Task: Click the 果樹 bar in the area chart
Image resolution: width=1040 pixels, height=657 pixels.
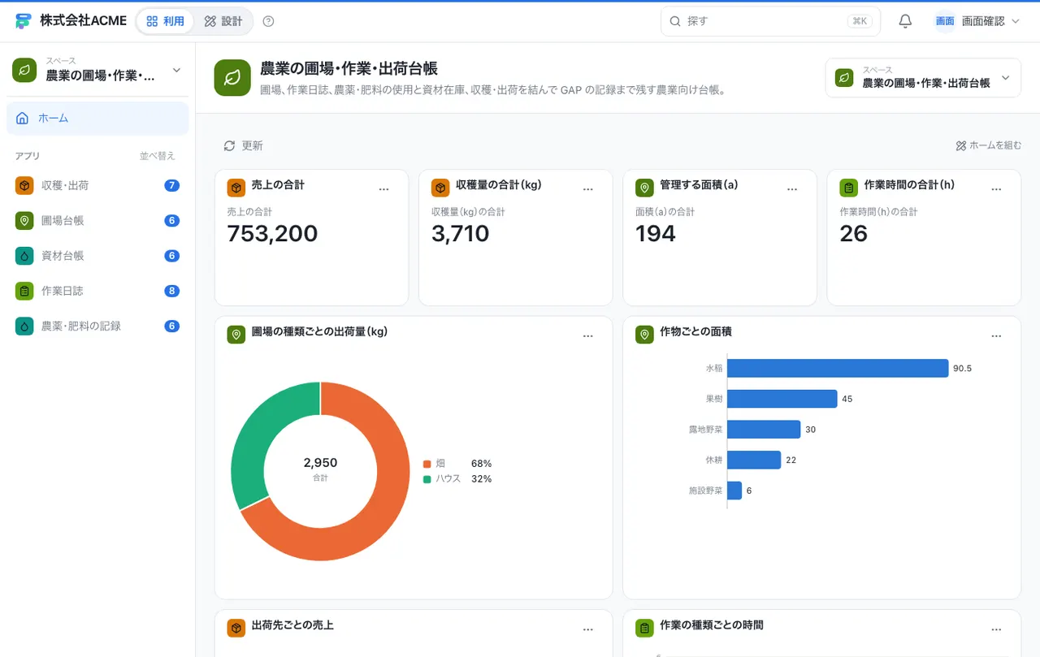Action: 782,399
